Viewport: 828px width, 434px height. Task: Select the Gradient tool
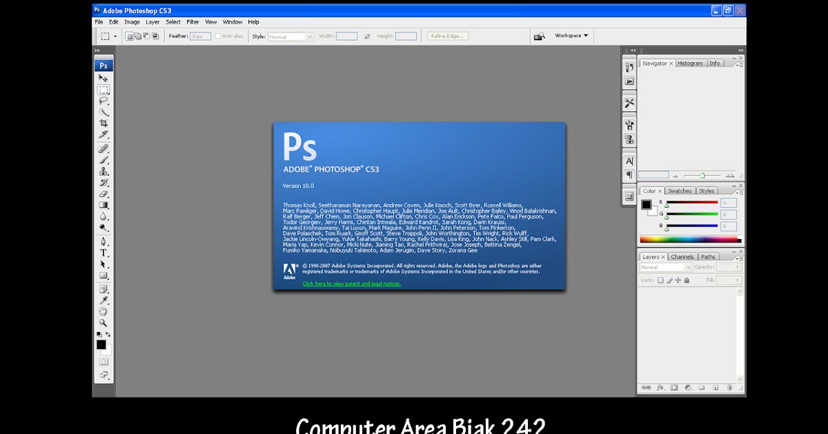point(103,205)
